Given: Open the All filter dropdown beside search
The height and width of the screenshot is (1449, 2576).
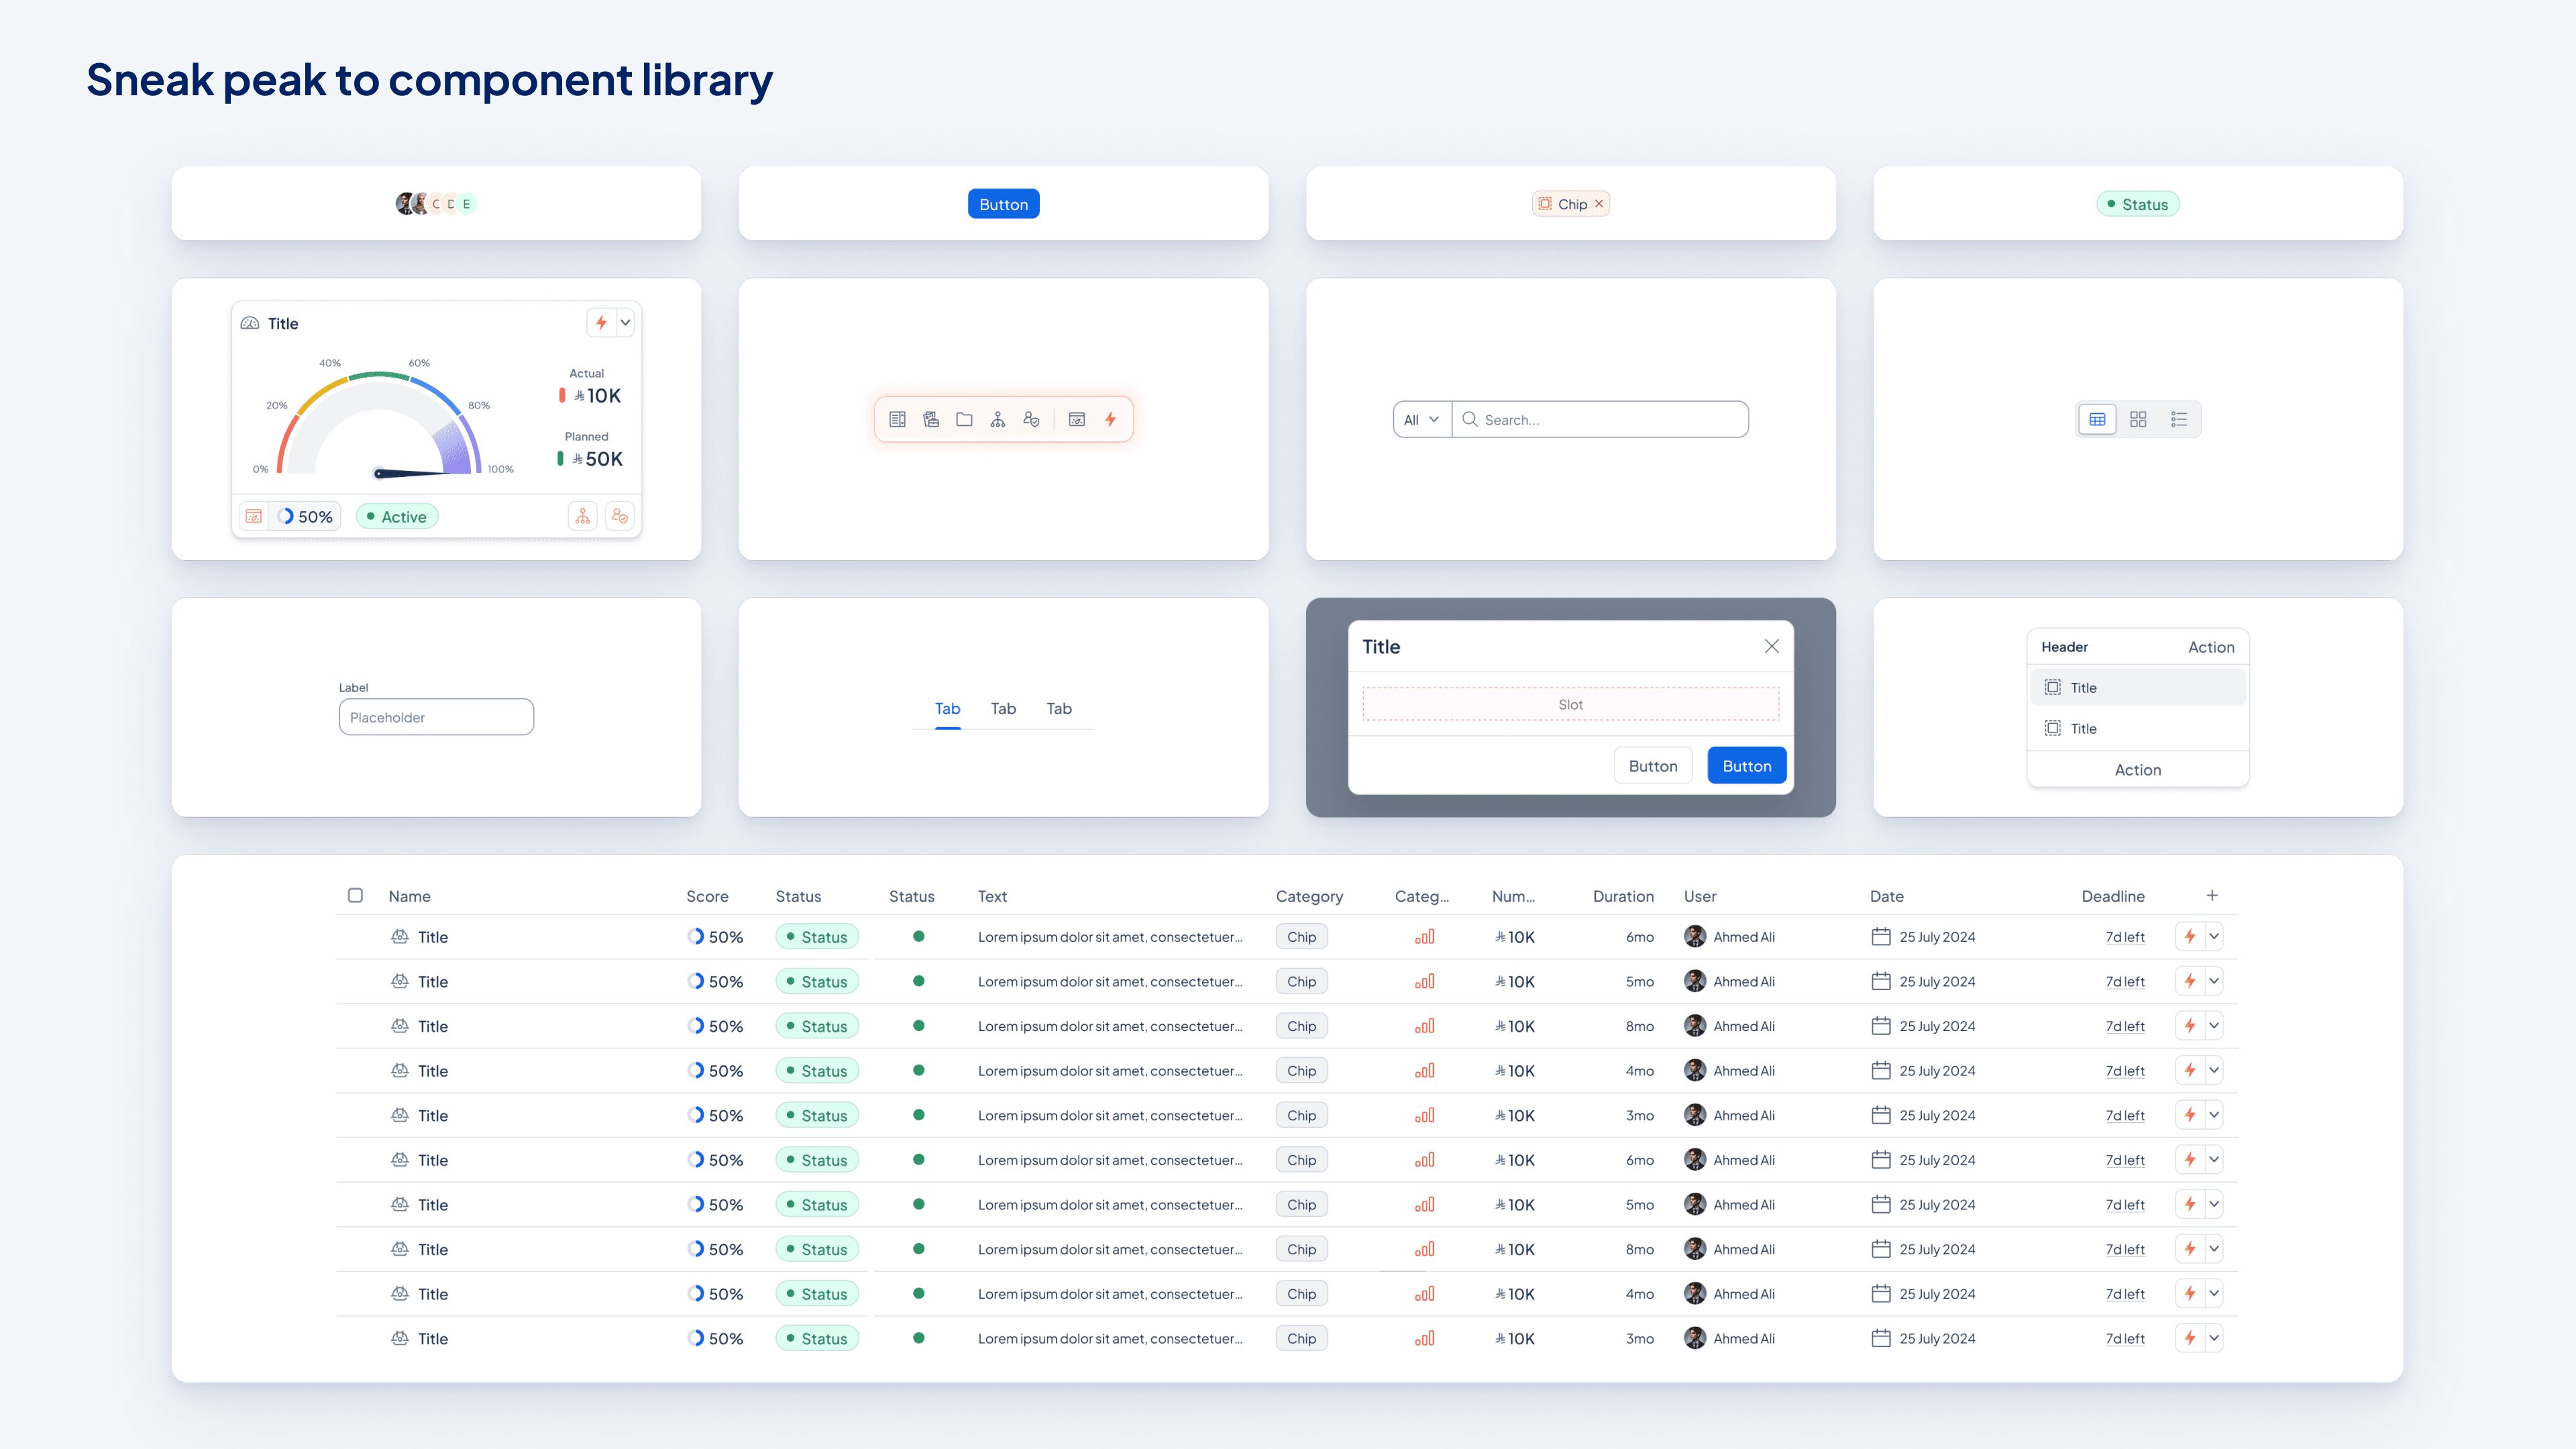Looking at the screenshot, I should (1421, 420).
